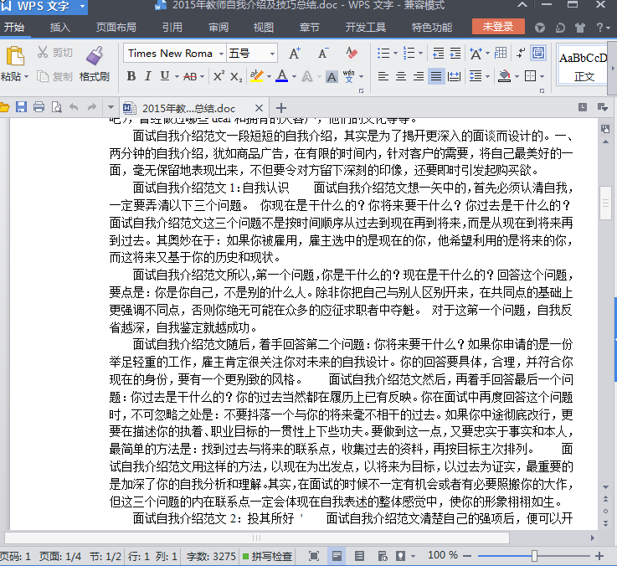The image size is (617, 566).
Task: Click the character shading A icon
Action: tap(332, 77)
